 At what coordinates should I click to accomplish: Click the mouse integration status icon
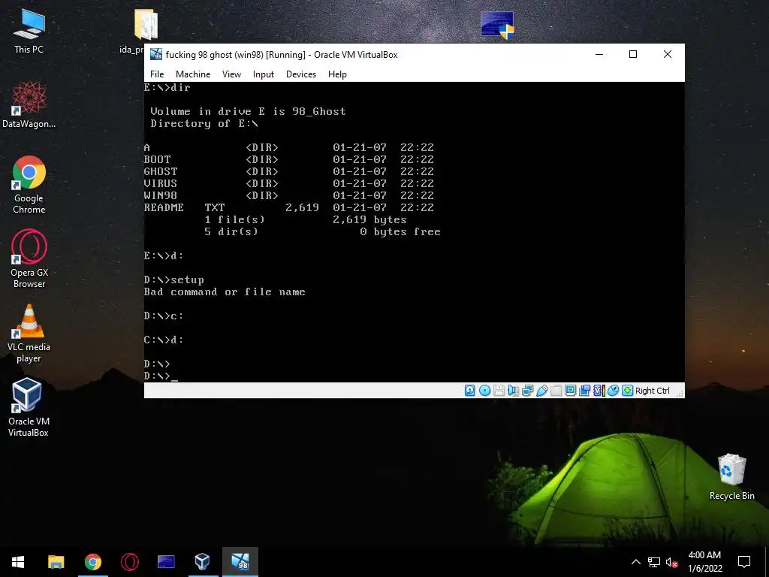click(613, 391)
